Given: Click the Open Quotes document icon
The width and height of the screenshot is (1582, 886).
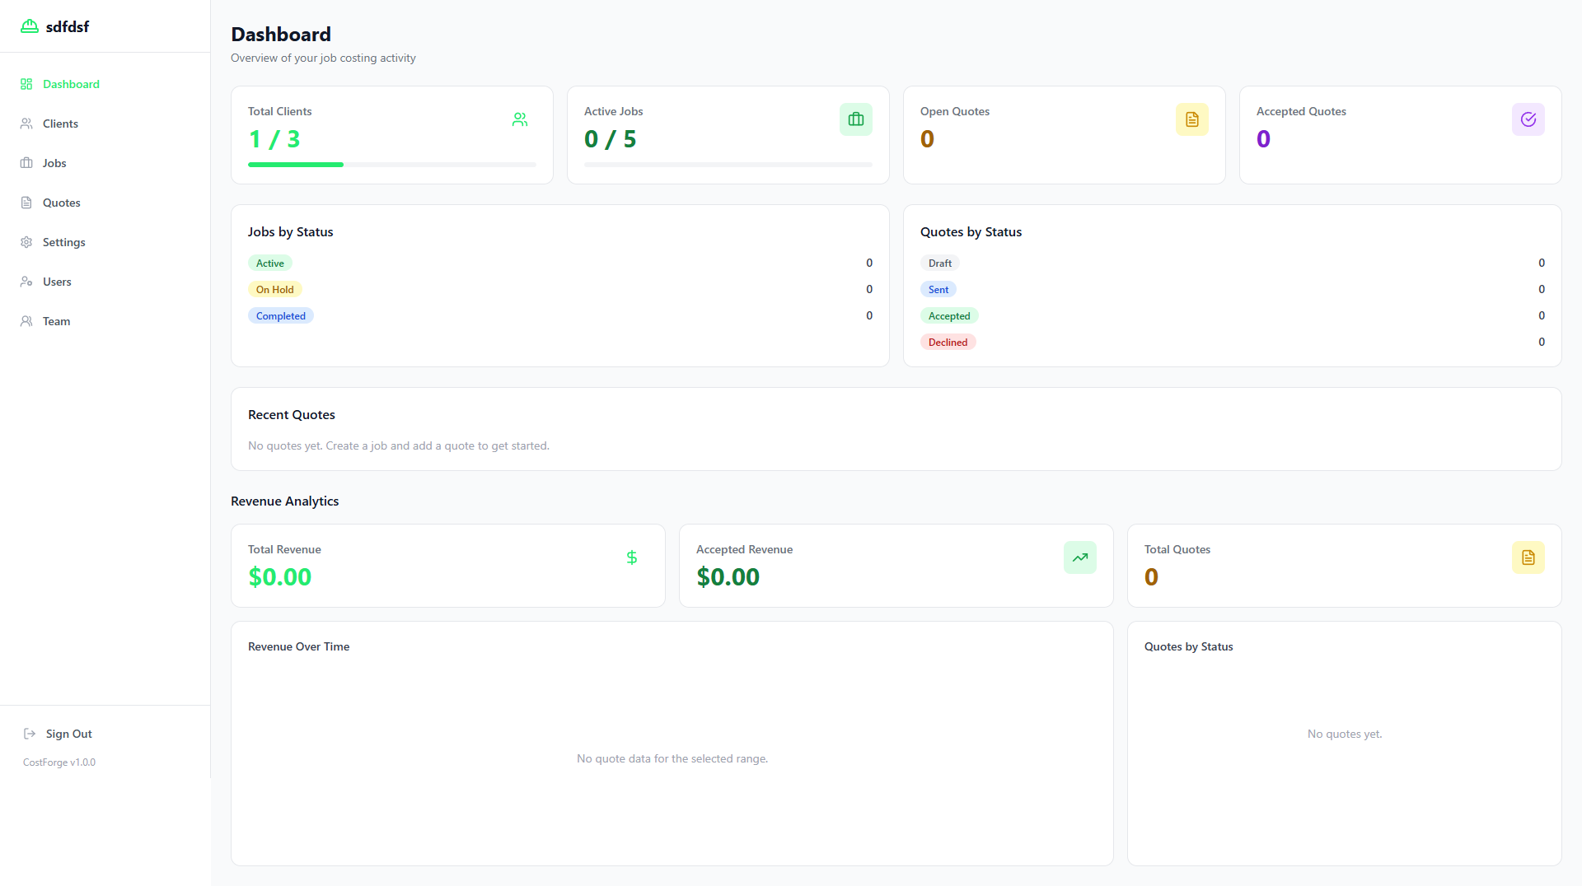Looking at the screenshot, I should 1192,119.
